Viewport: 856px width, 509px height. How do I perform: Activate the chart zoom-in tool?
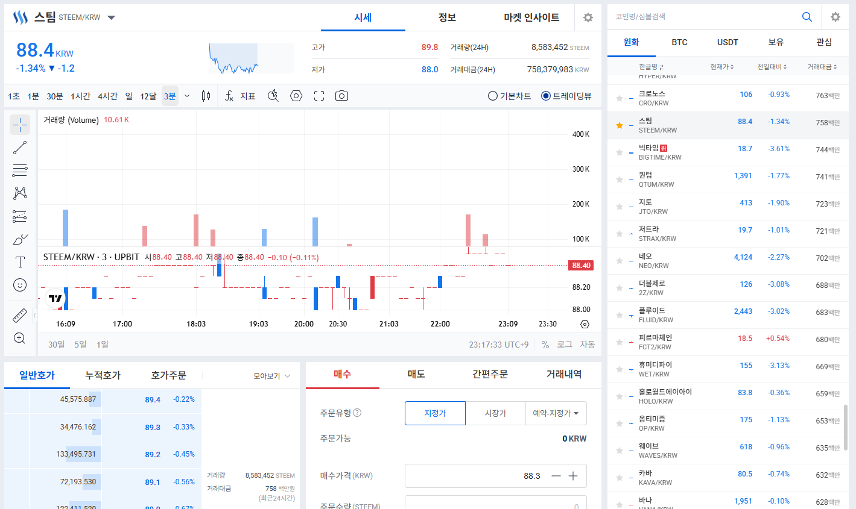click(x=20, y=338)
